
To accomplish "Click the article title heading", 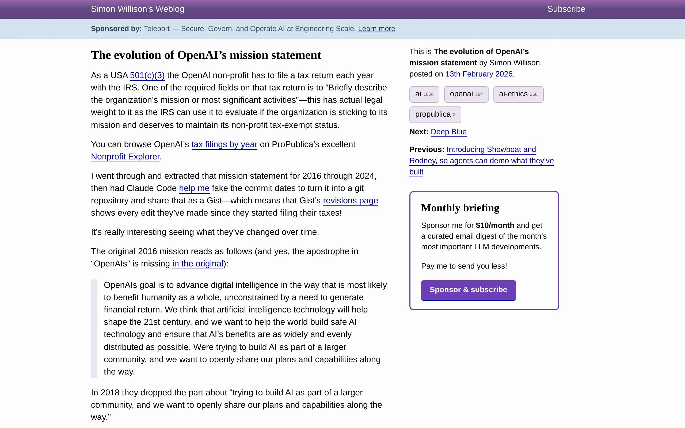I will [x=206, y=55].
